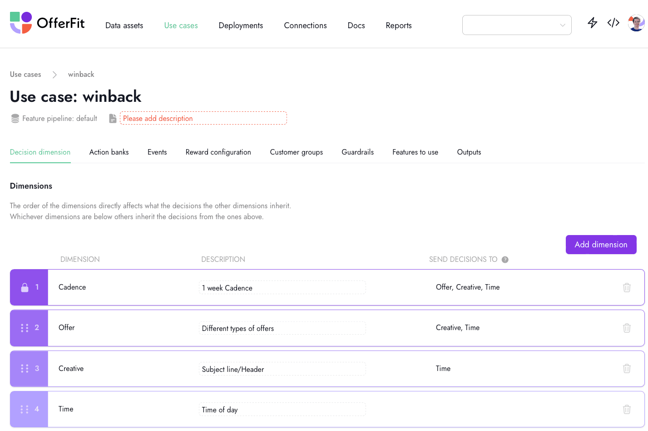648x431 pixels.
Task: Open Deployments in the top navigation
Action: pos(241,25)
